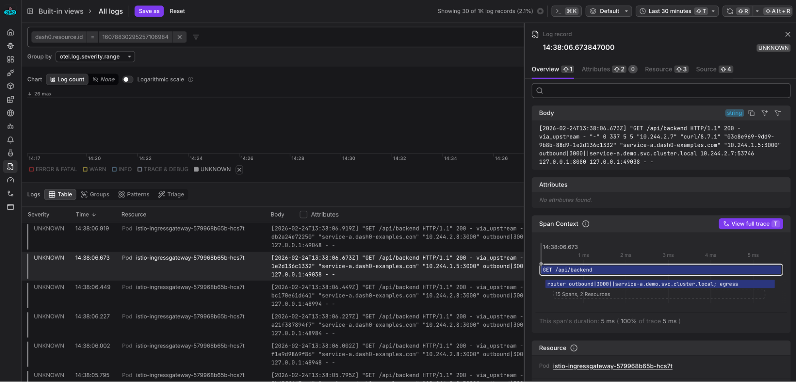Toggle Logarithmic scale switch
This screenshot has width=796, height=382.
[127, 80]
